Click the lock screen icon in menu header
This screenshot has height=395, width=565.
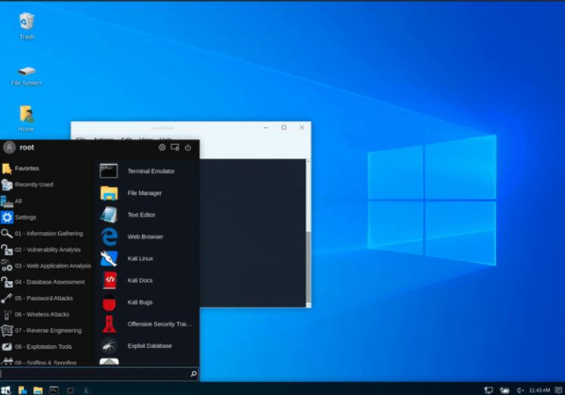click(174, 147)
